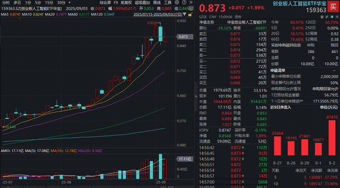Click the 最小申赎单位份额 2,000,000 row
This screenshot has height=188, width=340.
click(305, 77)
